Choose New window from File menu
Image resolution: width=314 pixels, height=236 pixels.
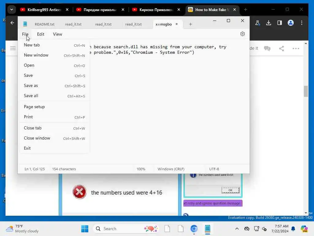[54, 55]
